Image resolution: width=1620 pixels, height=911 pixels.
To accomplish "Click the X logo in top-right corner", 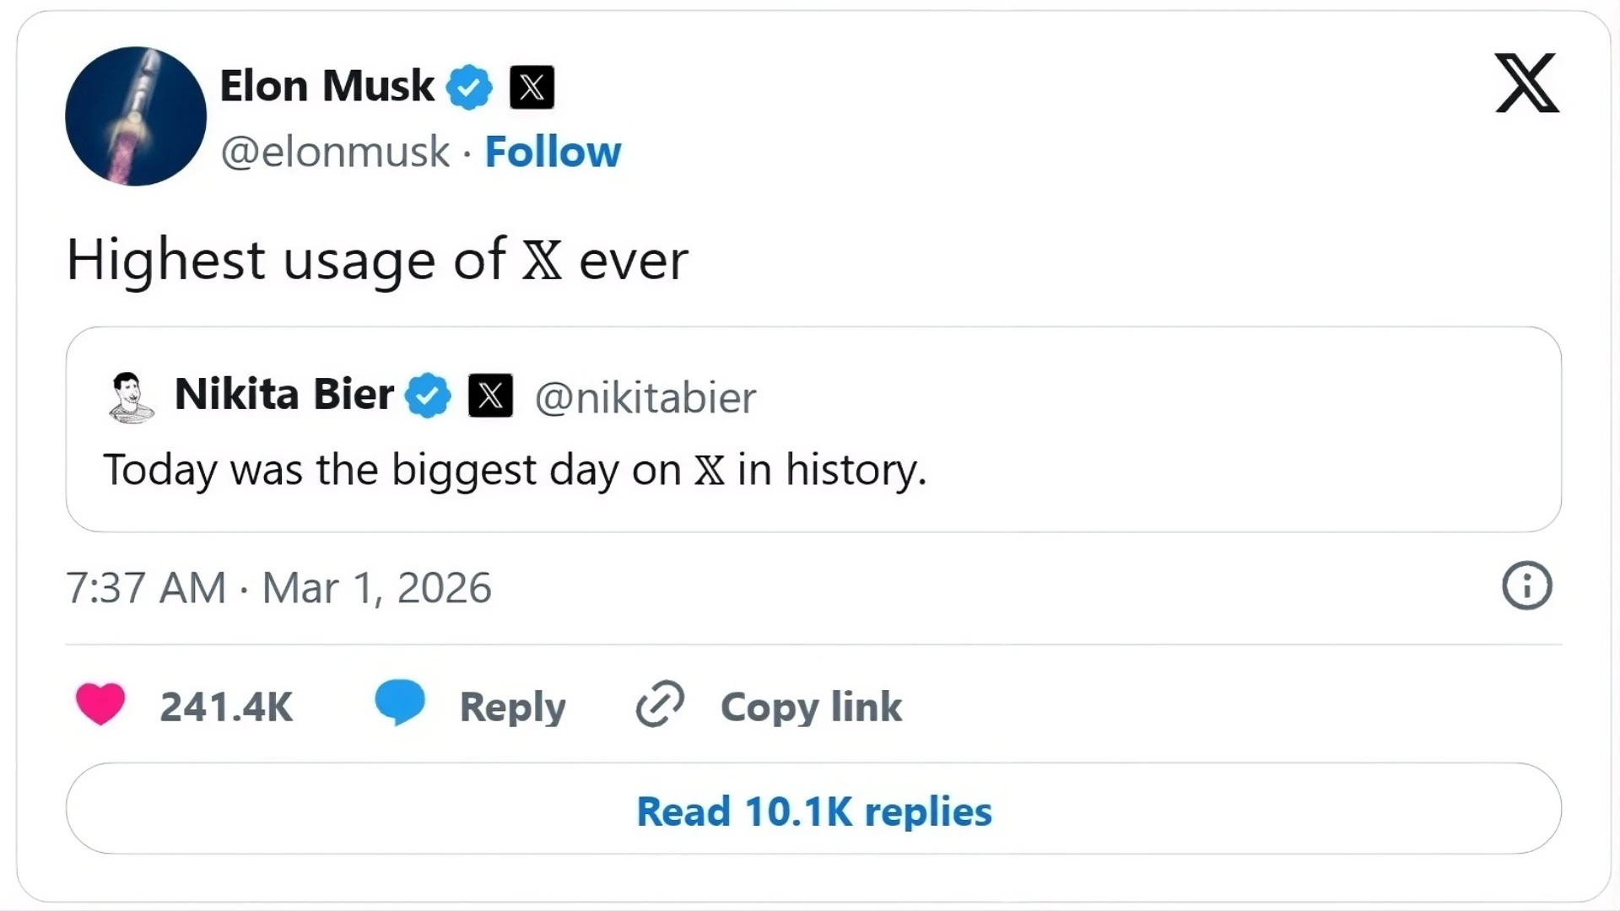I will tap(1526, 83).
